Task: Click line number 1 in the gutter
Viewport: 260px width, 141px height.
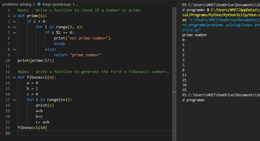Action: 9,10
